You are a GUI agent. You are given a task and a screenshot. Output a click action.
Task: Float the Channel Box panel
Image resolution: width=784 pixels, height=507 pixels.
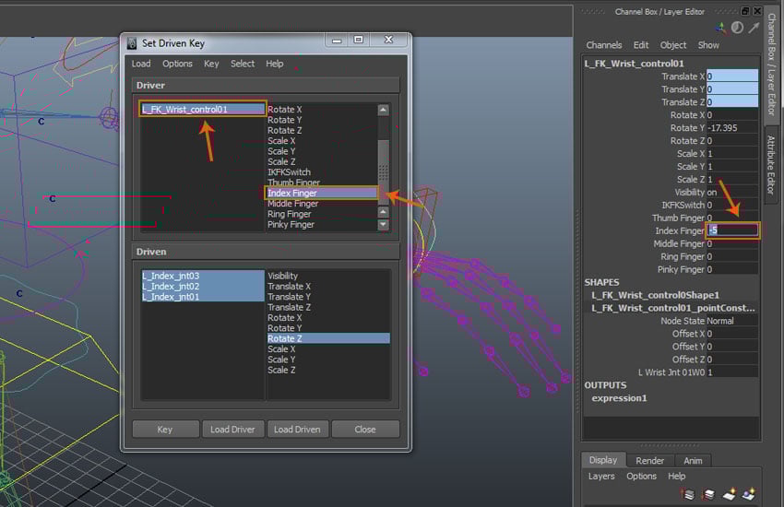744,11
